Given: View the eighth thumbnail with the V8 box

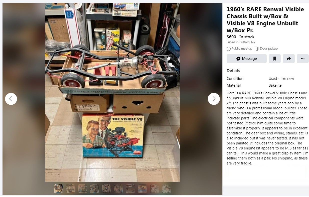Looking at the screenshot, I should [x=142, y=189].
